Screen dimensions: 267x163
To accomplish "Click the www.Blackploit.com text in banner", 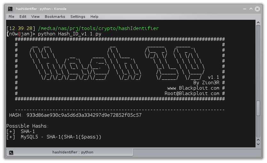I will (193, 88).
